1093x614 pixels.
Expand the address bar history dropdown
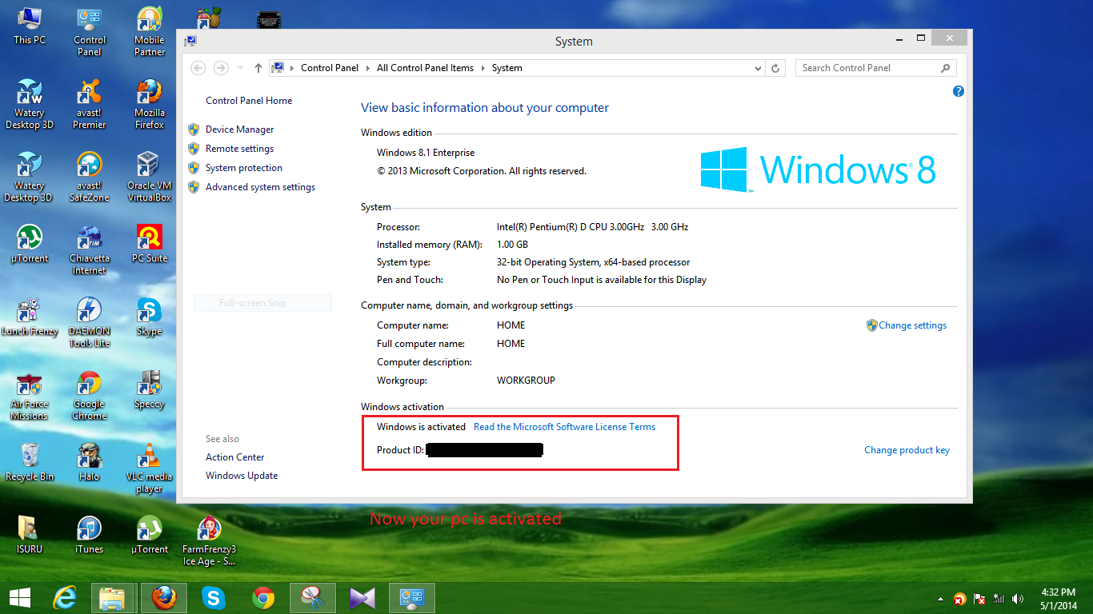(759, 68)
